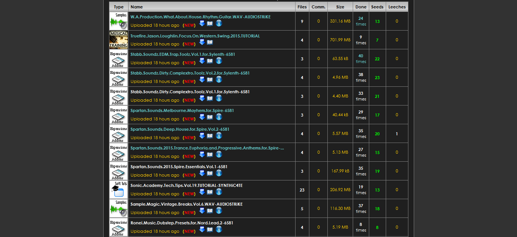Sort table by Files column header

[302, 7]
